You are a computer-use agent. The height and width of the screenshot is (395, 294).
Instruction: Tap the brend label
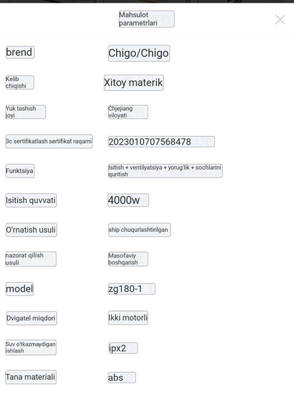click(20, 52)
